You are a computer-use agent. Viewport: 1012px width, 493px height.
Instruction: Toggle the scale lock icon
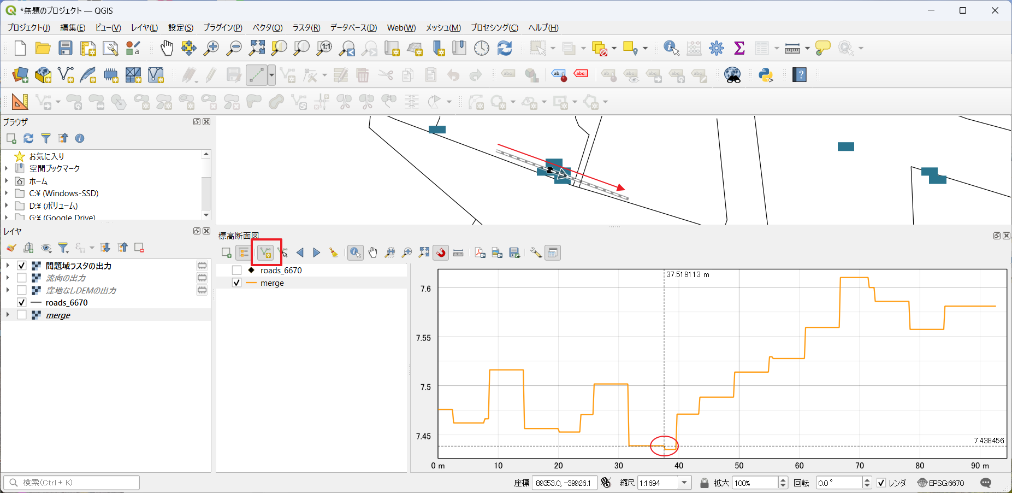pos(705,483)
